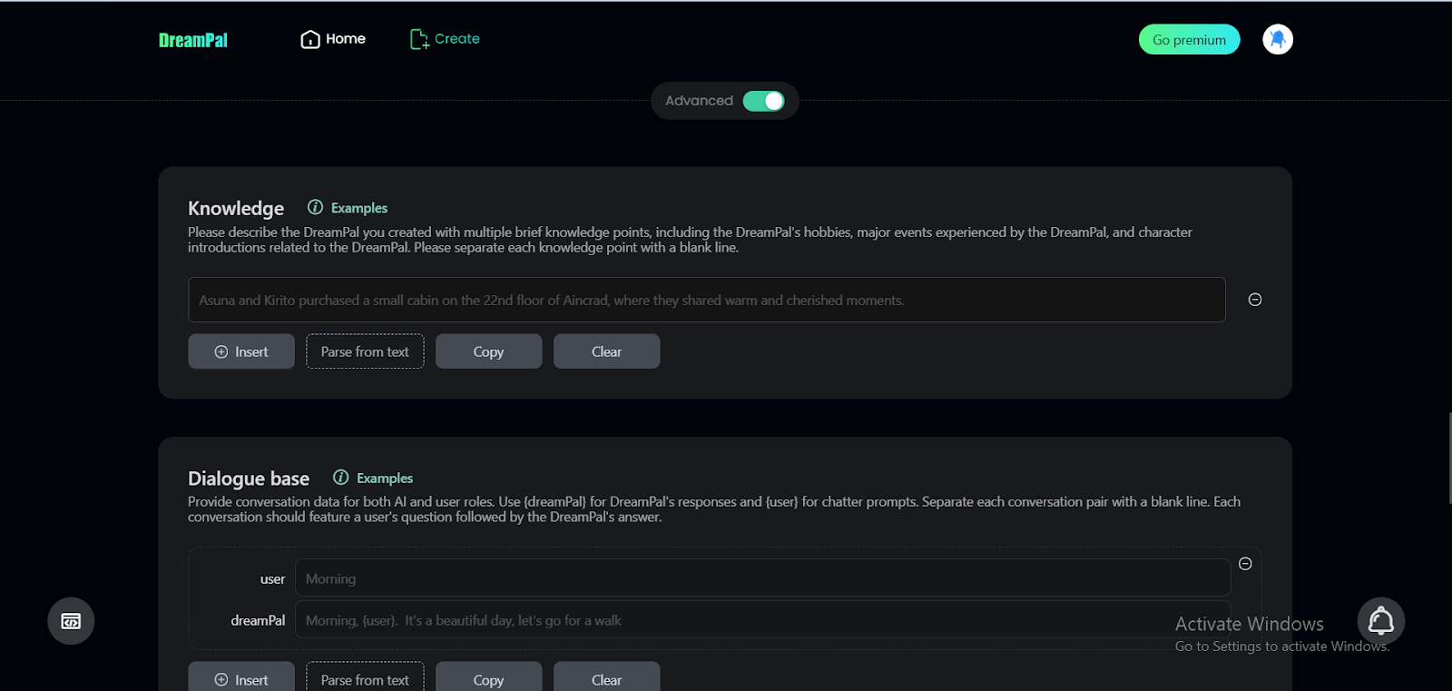Viewport: 1452px width, 691px height.
Task: Click the Dialogue base heading text
Action: coord(249,479)
